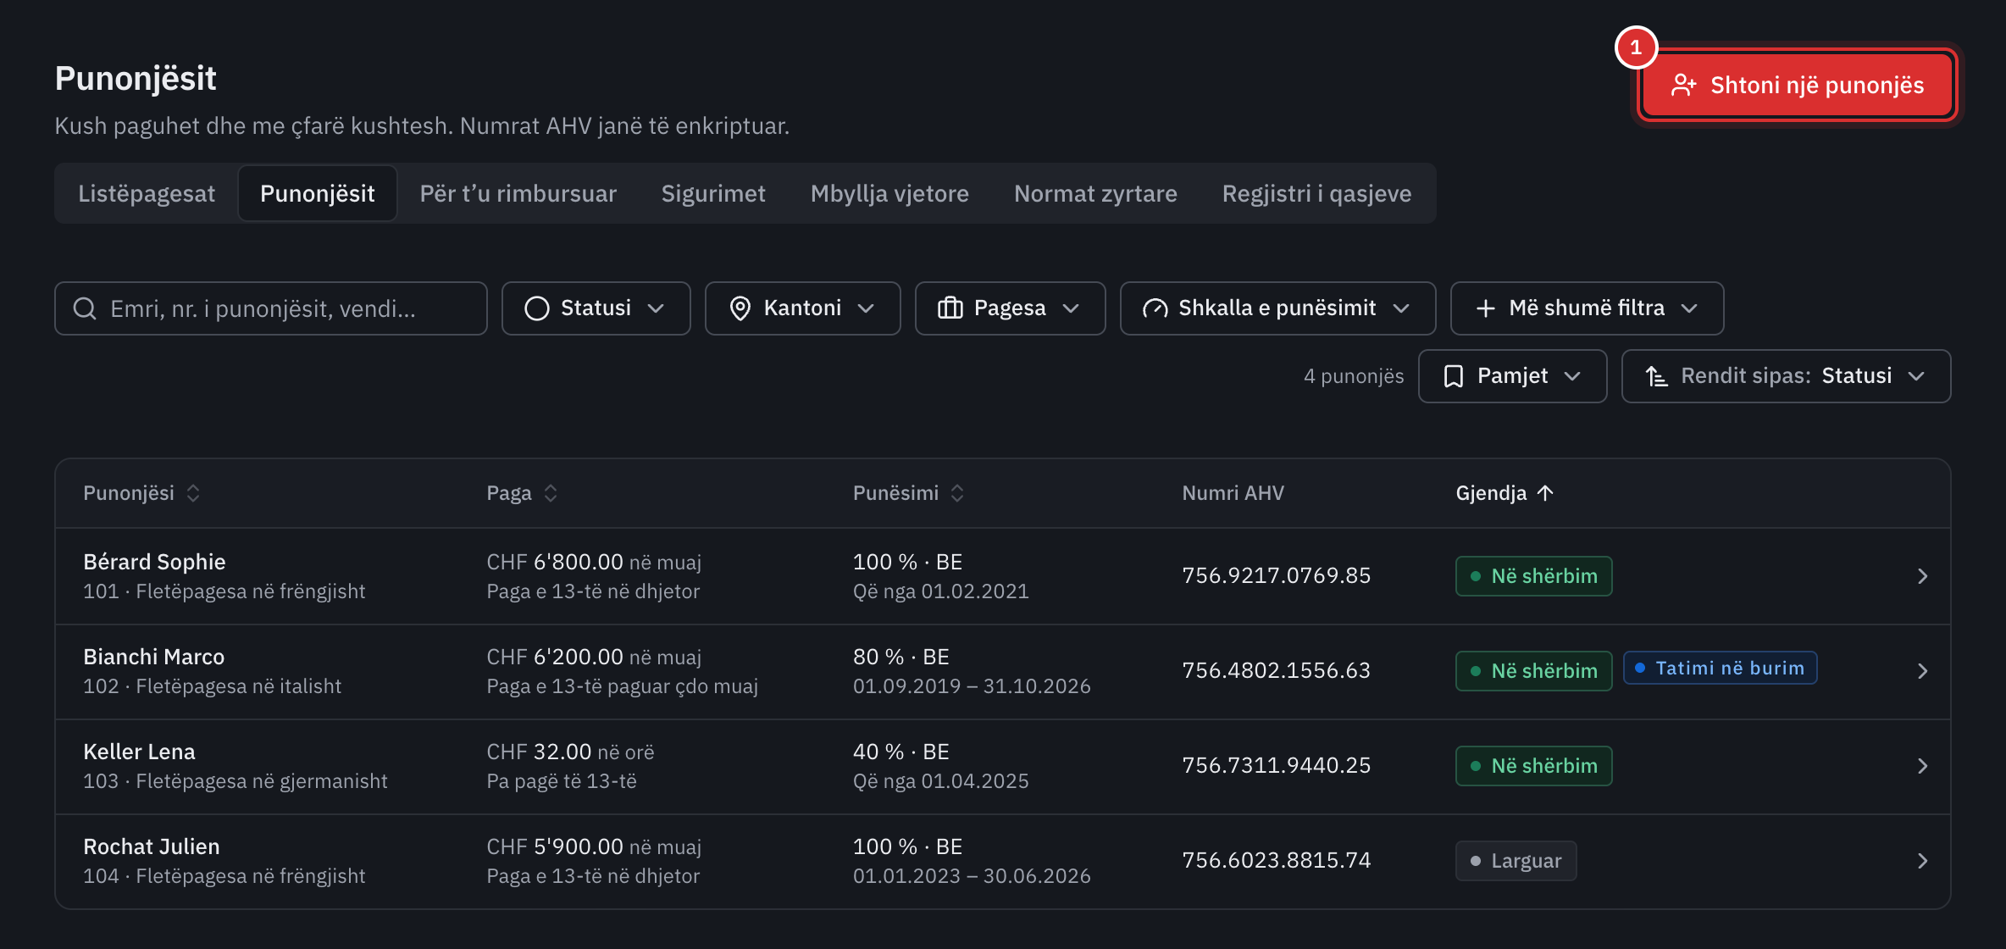
Task: Click the salary CHF 6'200.00 në muaj
Action: tap(594, 657)
